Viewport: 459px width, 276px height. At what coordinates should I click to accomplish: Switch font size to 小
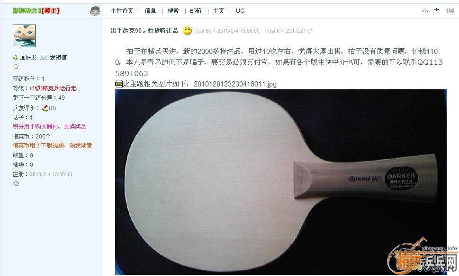(425, 11)
